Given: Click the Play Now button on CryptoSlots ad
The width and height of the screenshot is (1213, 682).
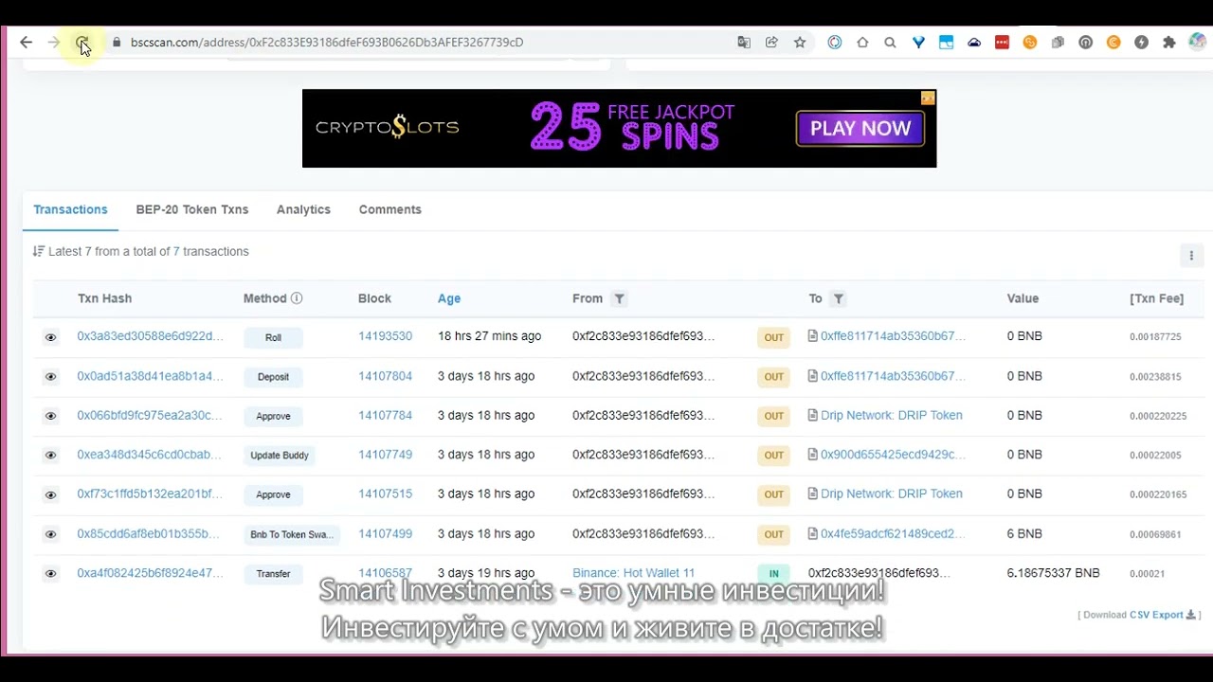Looking at the screenshot, I should (860, 129).
